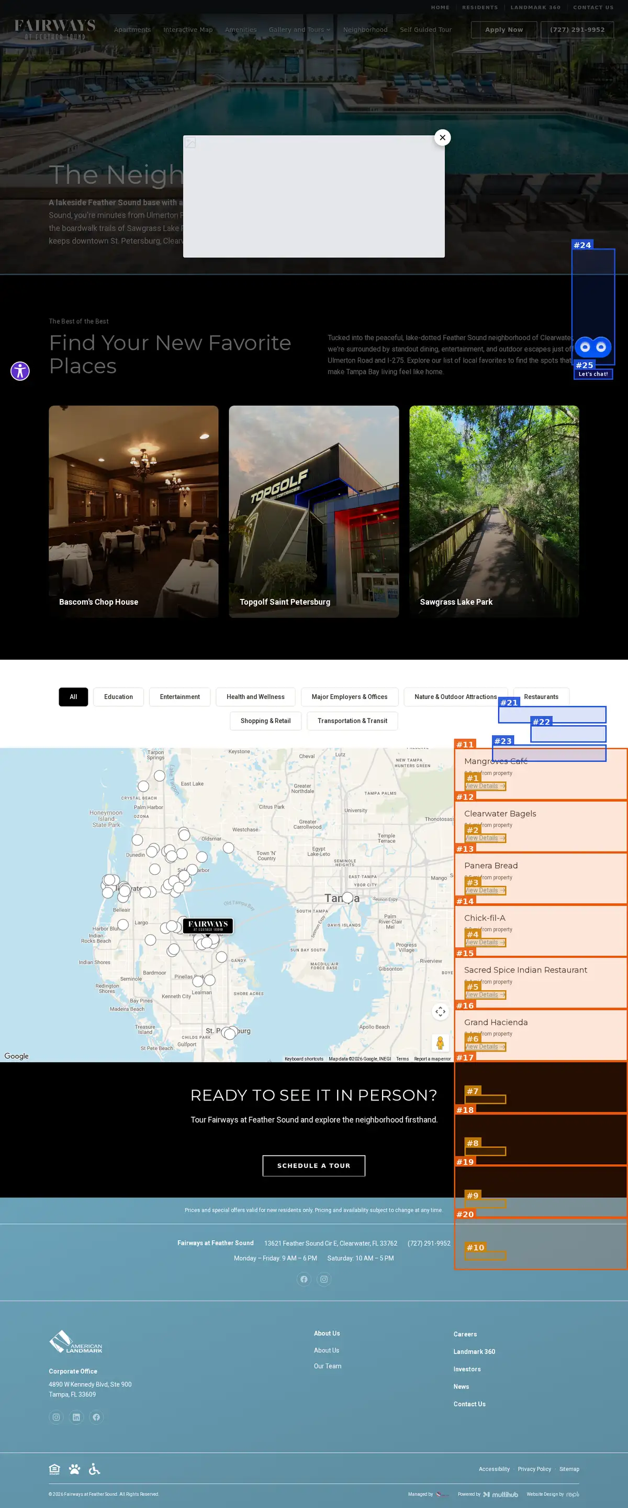The image size is (628, 1508).
Task: Go to Neighborhood page in navigation
Action: click(365, 30)
